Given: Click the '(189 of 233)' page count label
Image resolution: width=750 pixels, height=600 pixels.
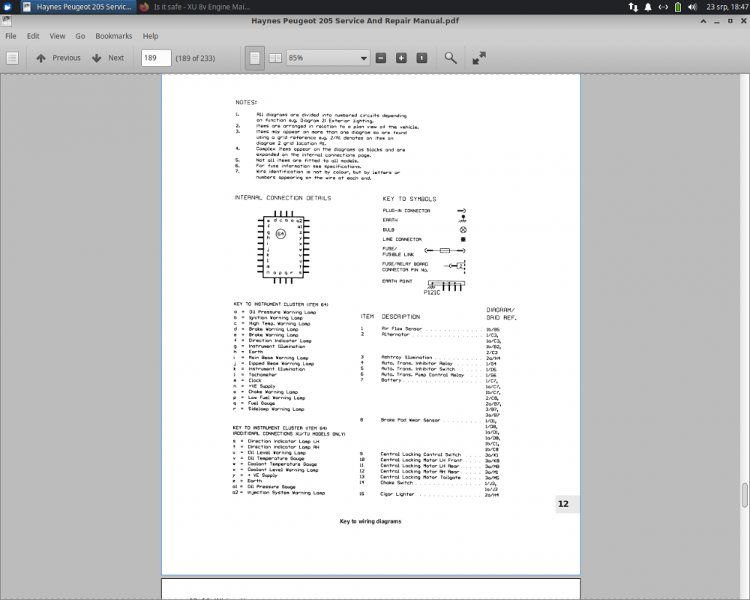Looking at the screenshot, I should (x=195, y=58).
